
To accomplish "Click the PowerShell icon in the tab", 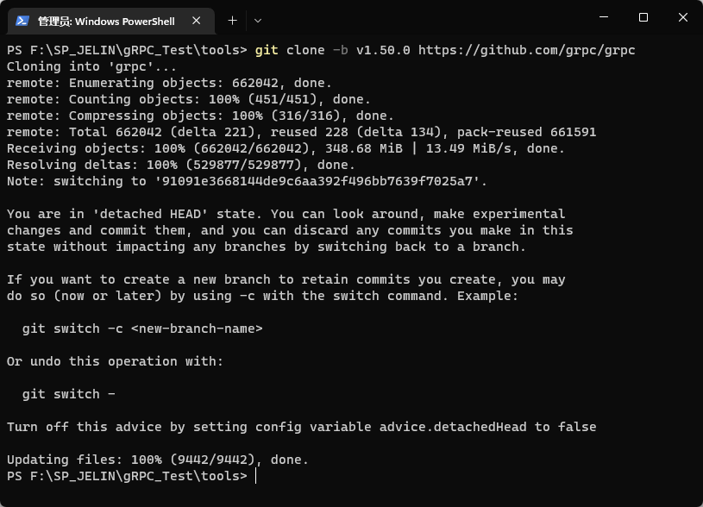I will coord(23,21).
